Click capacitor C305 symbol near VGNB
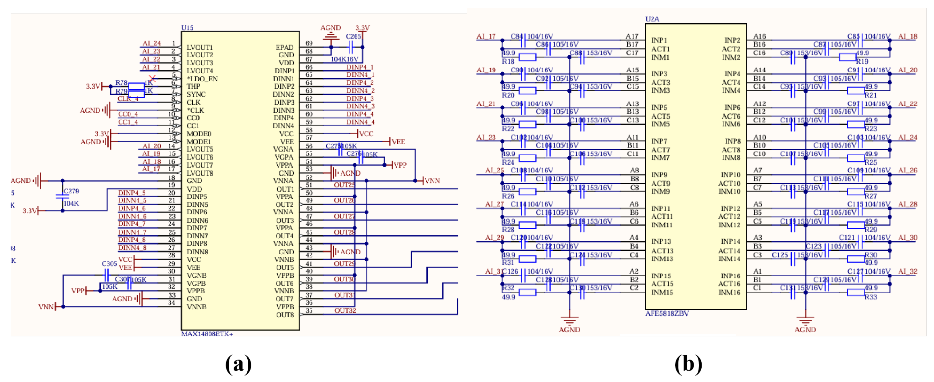 (x=106, y=275)
